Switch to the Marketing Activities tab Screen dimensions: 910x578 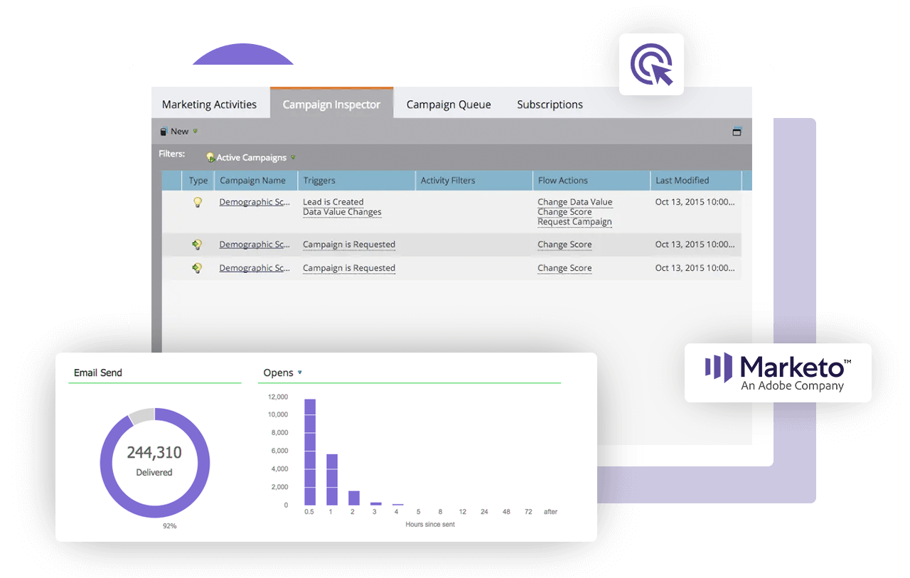209,105
